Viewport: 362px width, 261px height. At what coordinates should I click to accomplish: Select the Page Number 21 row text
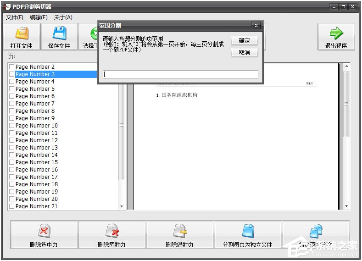coord(37,206)
